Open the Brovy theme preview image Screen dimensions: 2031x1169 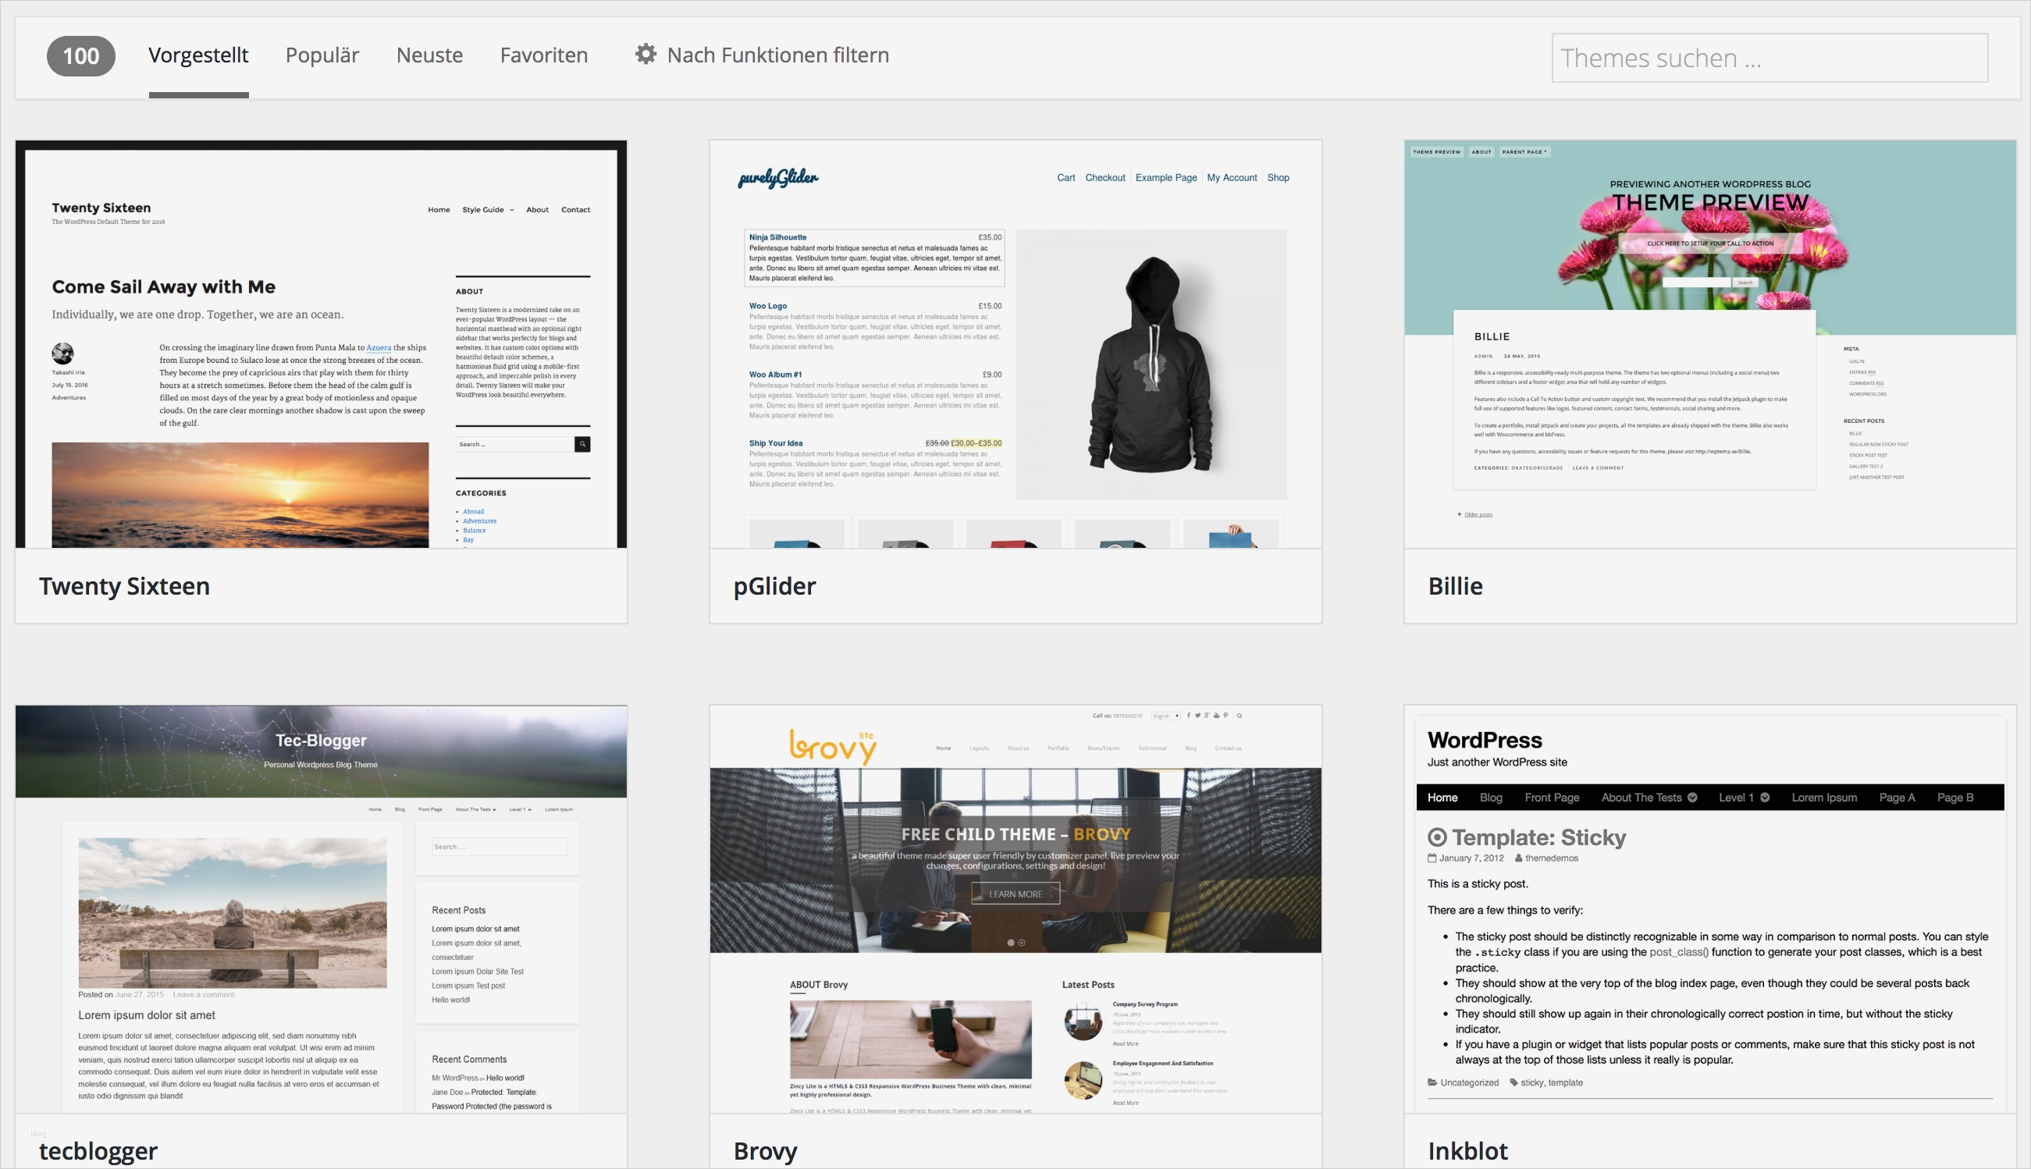coord(1015,909)
